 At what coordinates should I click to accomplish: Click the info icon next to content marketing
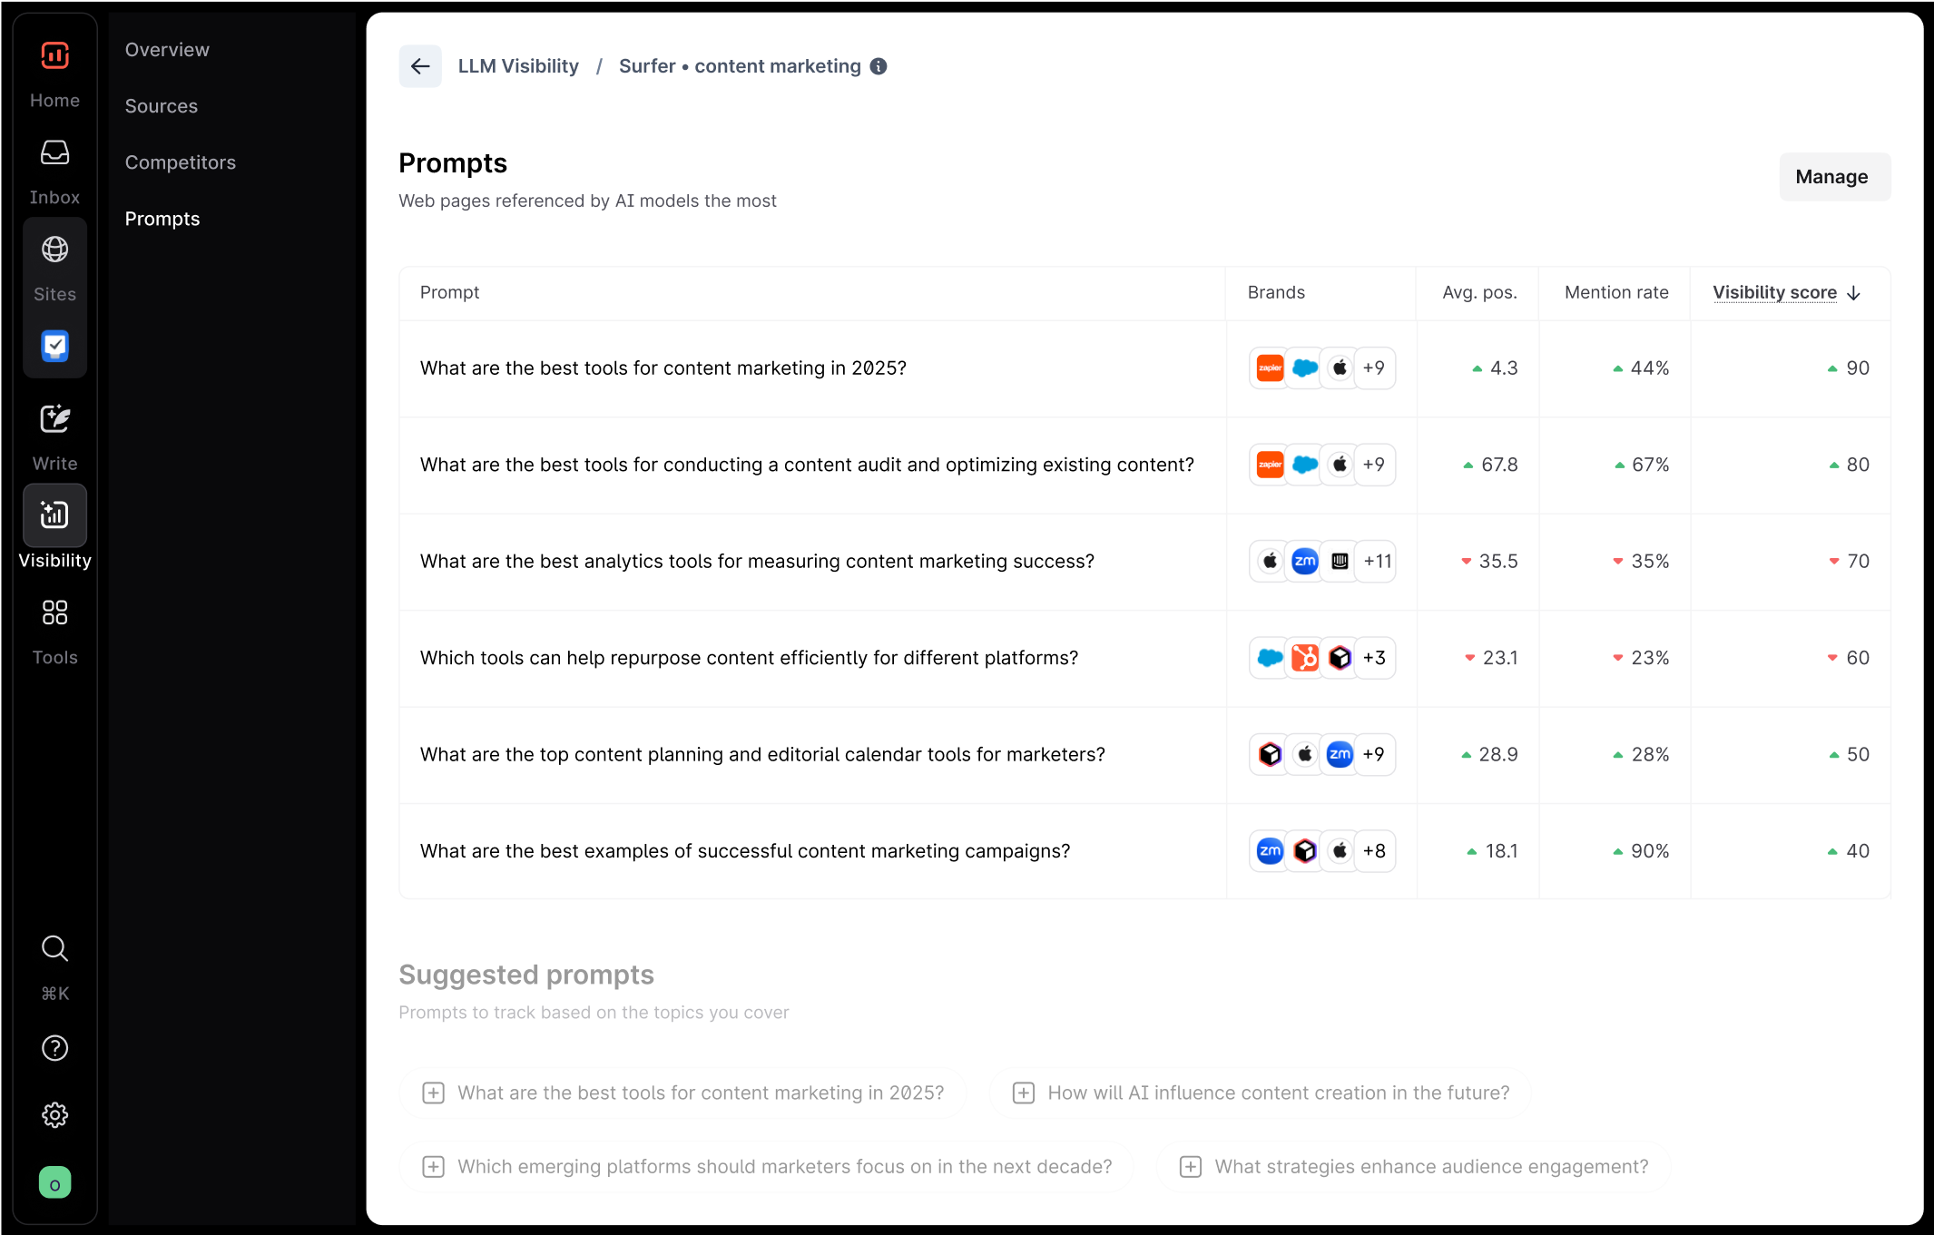tap(877, 65)
